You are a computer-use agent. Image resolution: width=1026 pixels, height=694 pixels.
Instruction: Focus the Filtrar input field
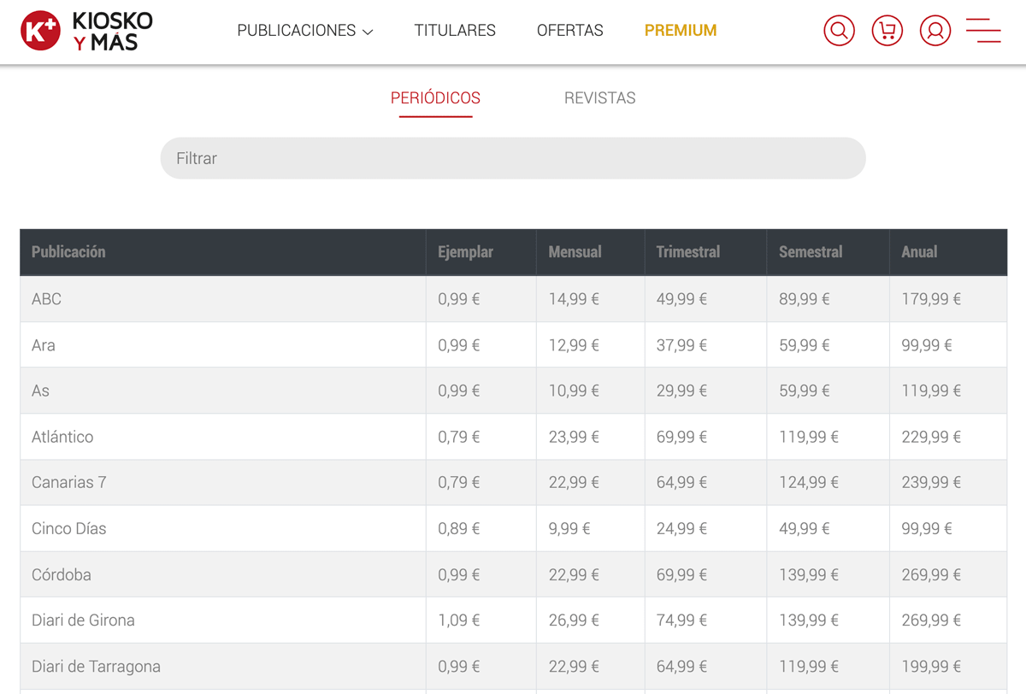click(x=513, y=158)
